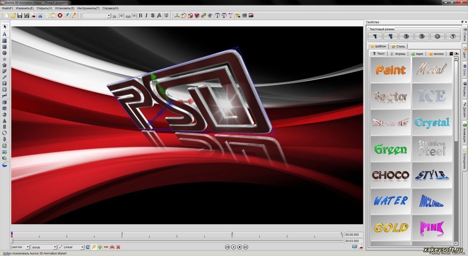Image resolution: width=468 pixels, height=256 pixels.
Task: Click the Save floppy disk icon
Action: point(20,16)
